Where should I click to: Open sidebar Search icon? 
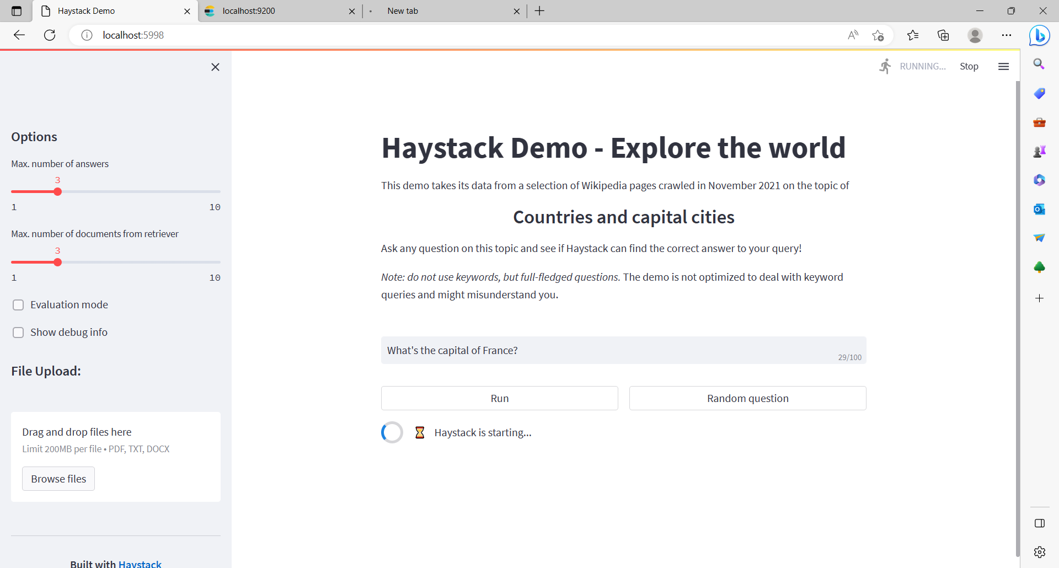point(1039,64)
